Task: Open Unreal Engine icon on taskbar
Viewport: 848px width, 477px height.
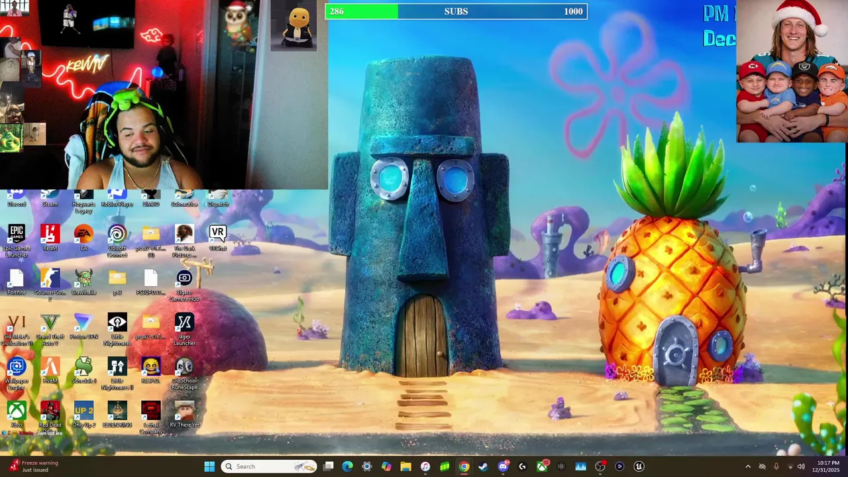Action: point(639,466)
